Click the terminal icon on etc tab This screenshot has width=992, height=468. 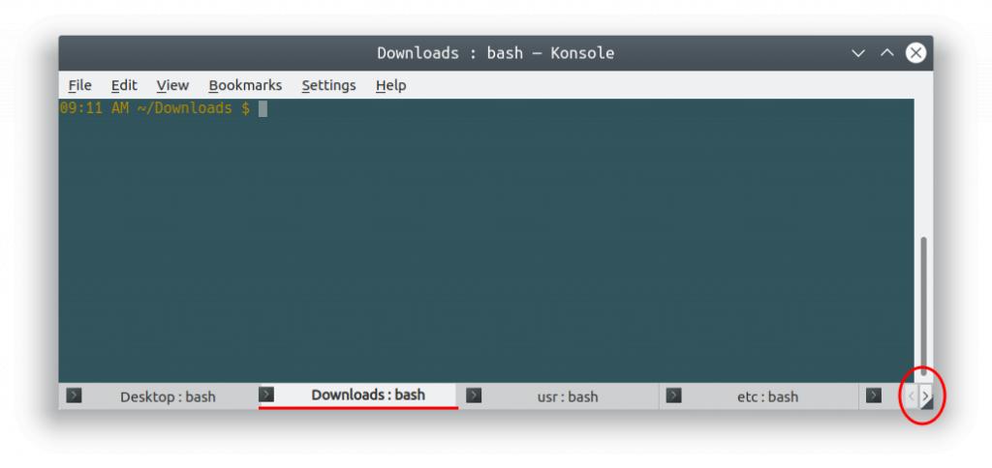[674, 395]
